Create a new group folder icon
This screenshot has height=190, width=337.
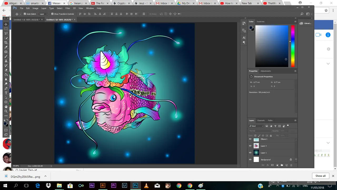click(x=282, y=165)
